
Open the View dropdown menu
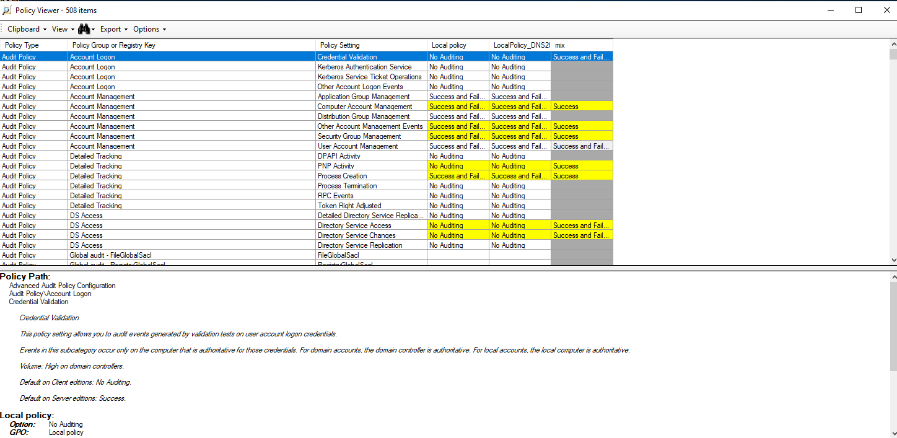(x=63, y=29)
